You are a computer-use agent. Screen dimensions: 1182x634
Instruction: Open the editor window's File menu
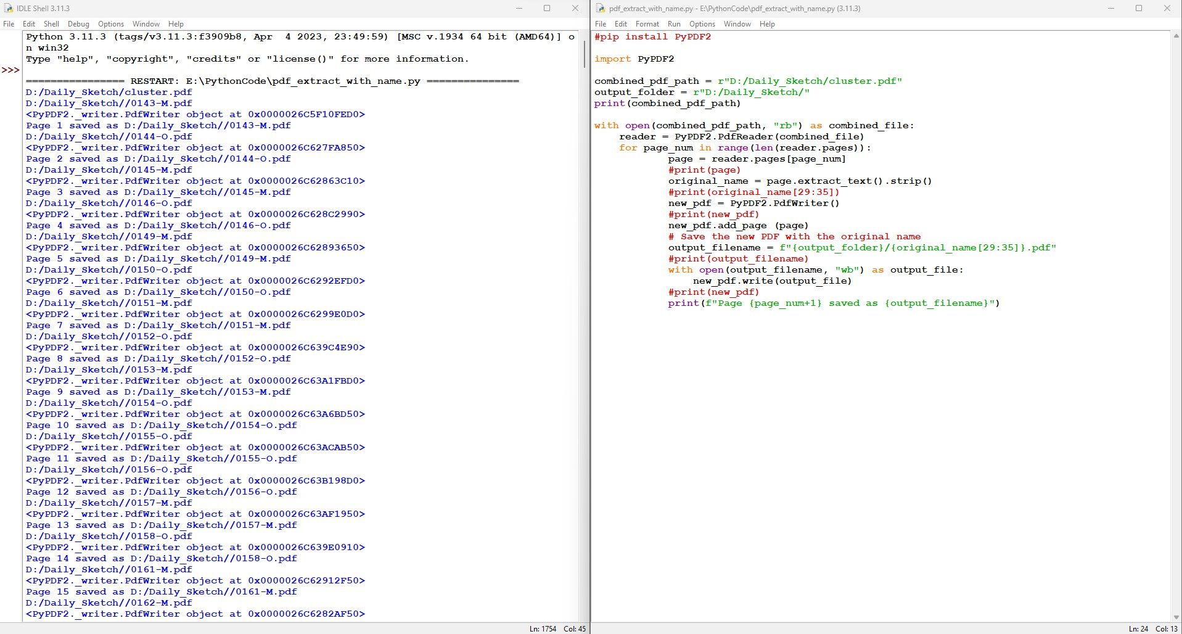coord(600,24)
